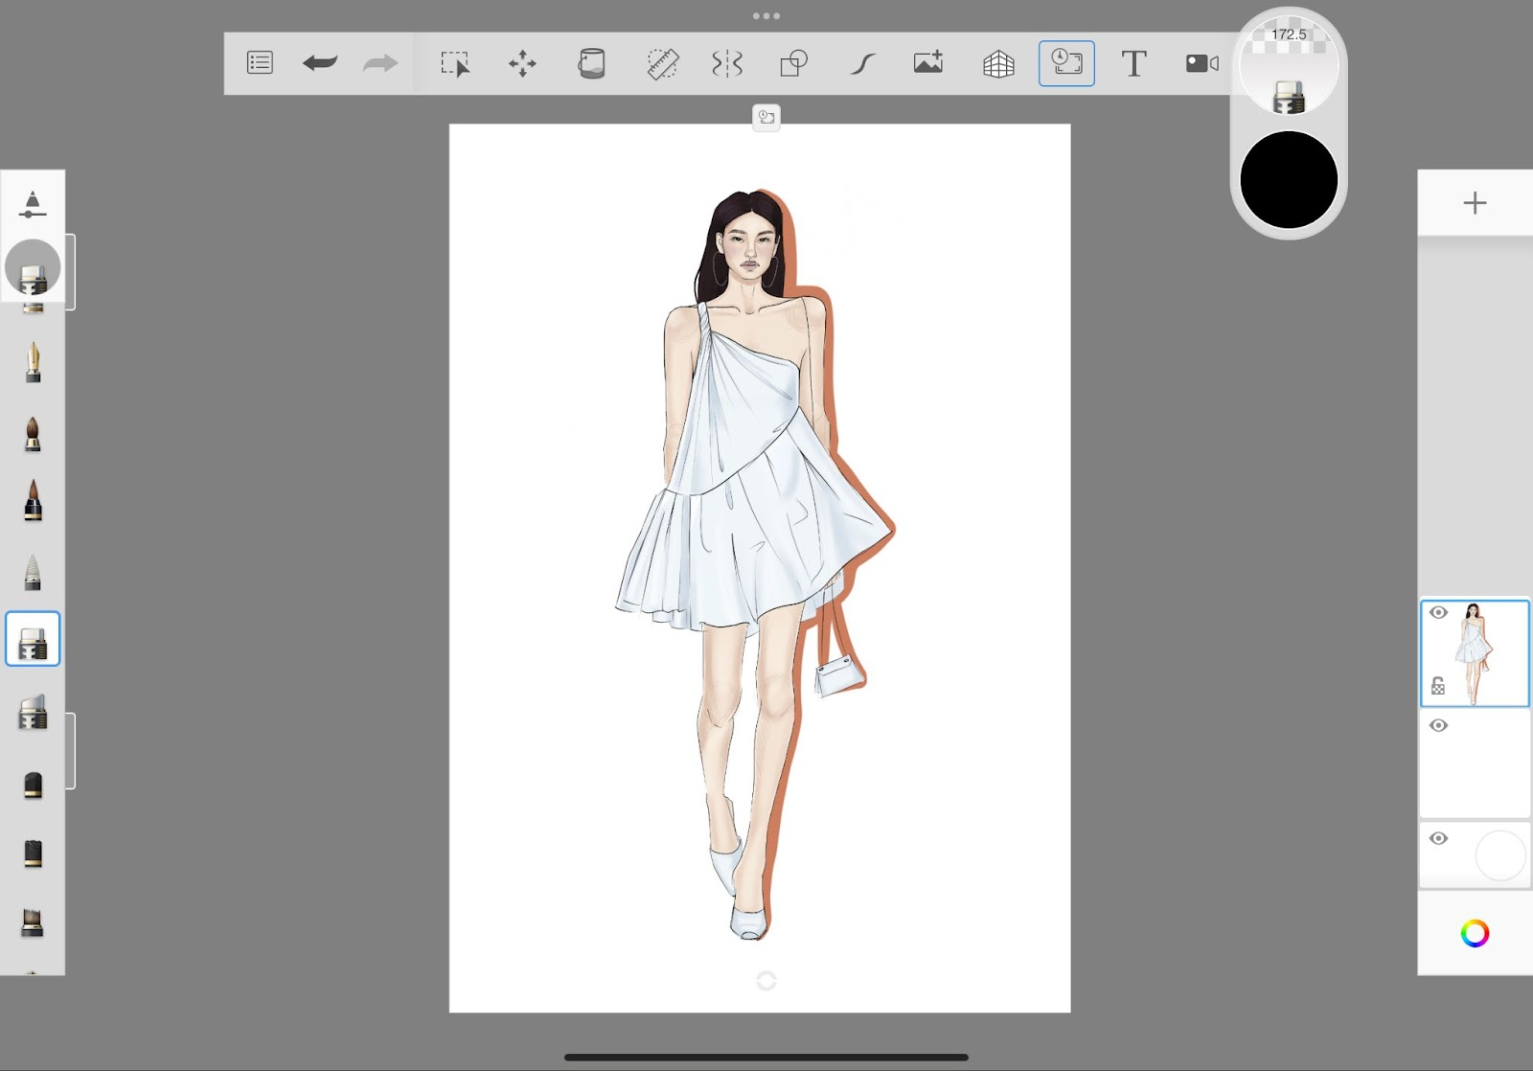Turn on Predictive Stroke curve tool
The width and height of the screenshot is (1533, 1071).
862,63
